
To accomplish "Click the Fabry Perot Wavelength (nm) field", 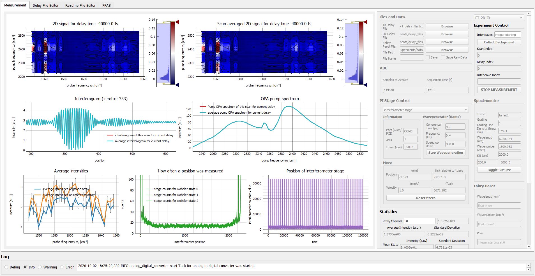I will pos(499,205).
